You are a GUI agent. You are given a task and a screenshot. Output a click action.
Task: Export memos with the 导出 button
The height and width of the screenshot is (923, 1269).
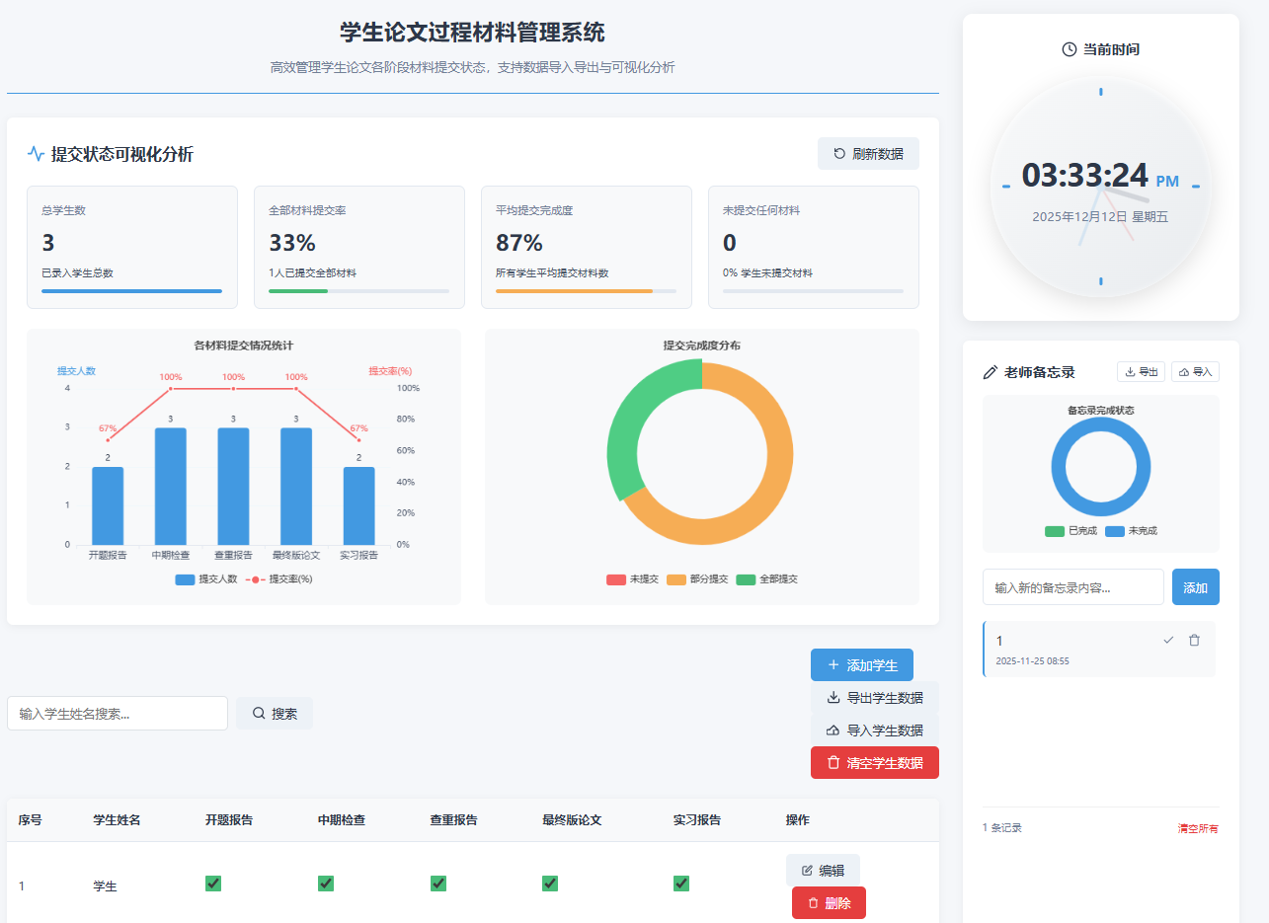(1141, 372)
